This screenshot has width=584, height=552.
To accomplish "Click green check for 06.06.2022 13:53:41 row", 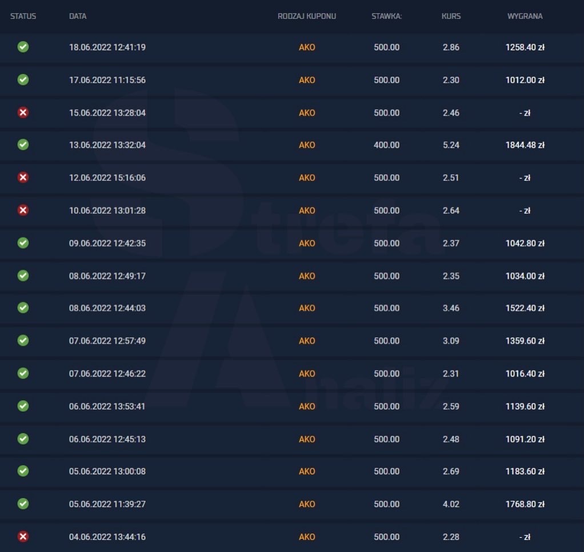I will pos(23,406).
